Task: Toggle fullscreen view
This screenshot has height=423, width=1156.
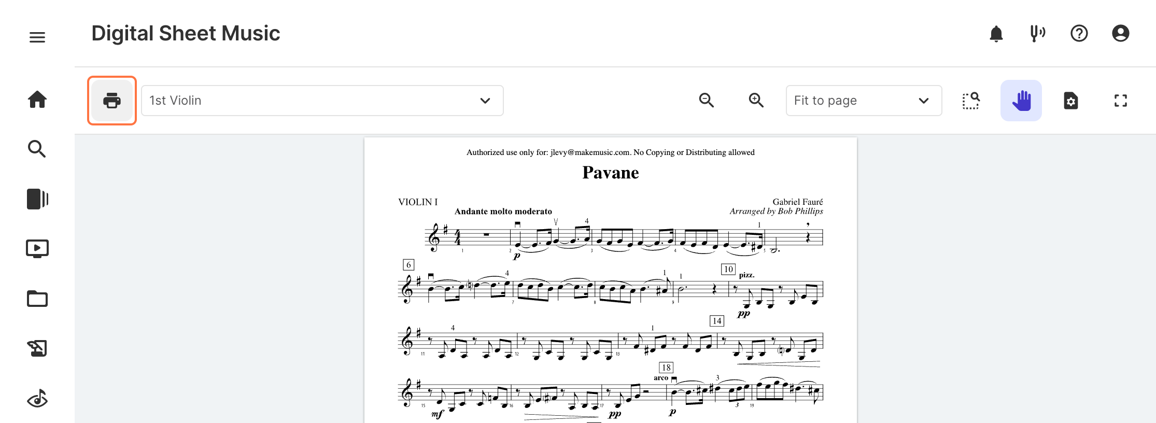Action: [x=1121, y=101]
